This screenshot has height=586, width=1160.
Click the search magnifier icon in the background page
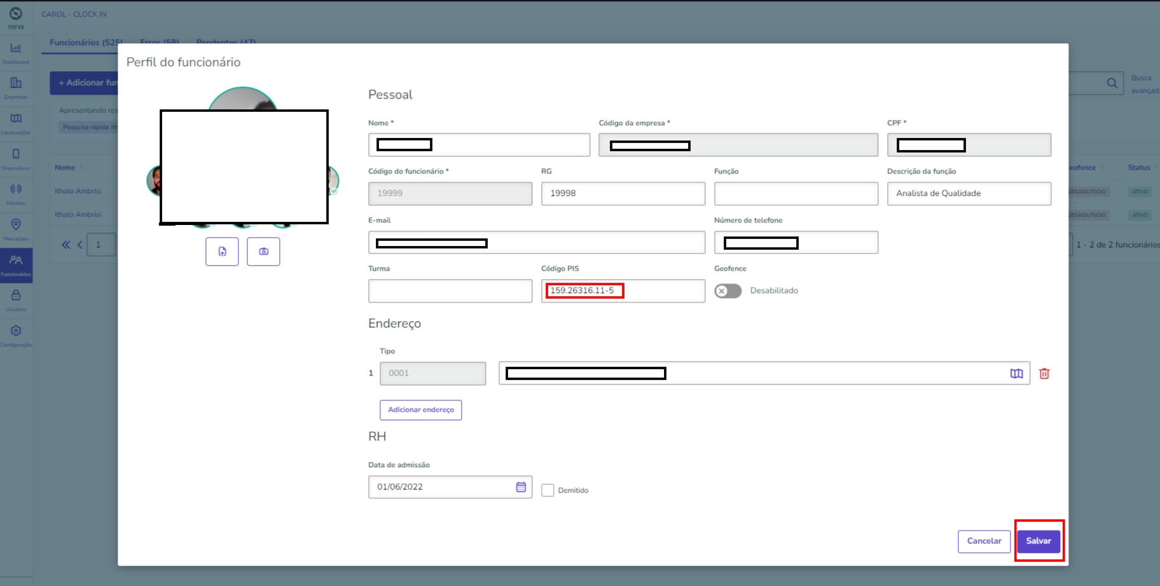pos(1112,83)
